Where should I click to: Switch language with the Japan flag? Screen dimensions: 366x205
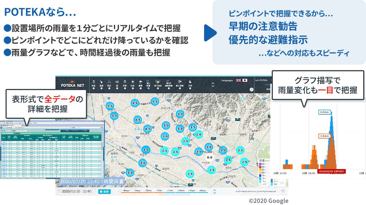245,80
